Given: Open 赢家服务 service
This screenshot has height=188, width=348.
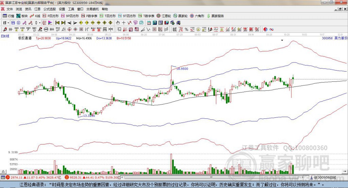Looking at the screenshot, I should pyautogui.click(x=215, y=16).
